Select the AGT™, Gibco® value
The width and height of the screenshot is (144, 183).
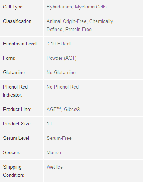tap(63, 109)
